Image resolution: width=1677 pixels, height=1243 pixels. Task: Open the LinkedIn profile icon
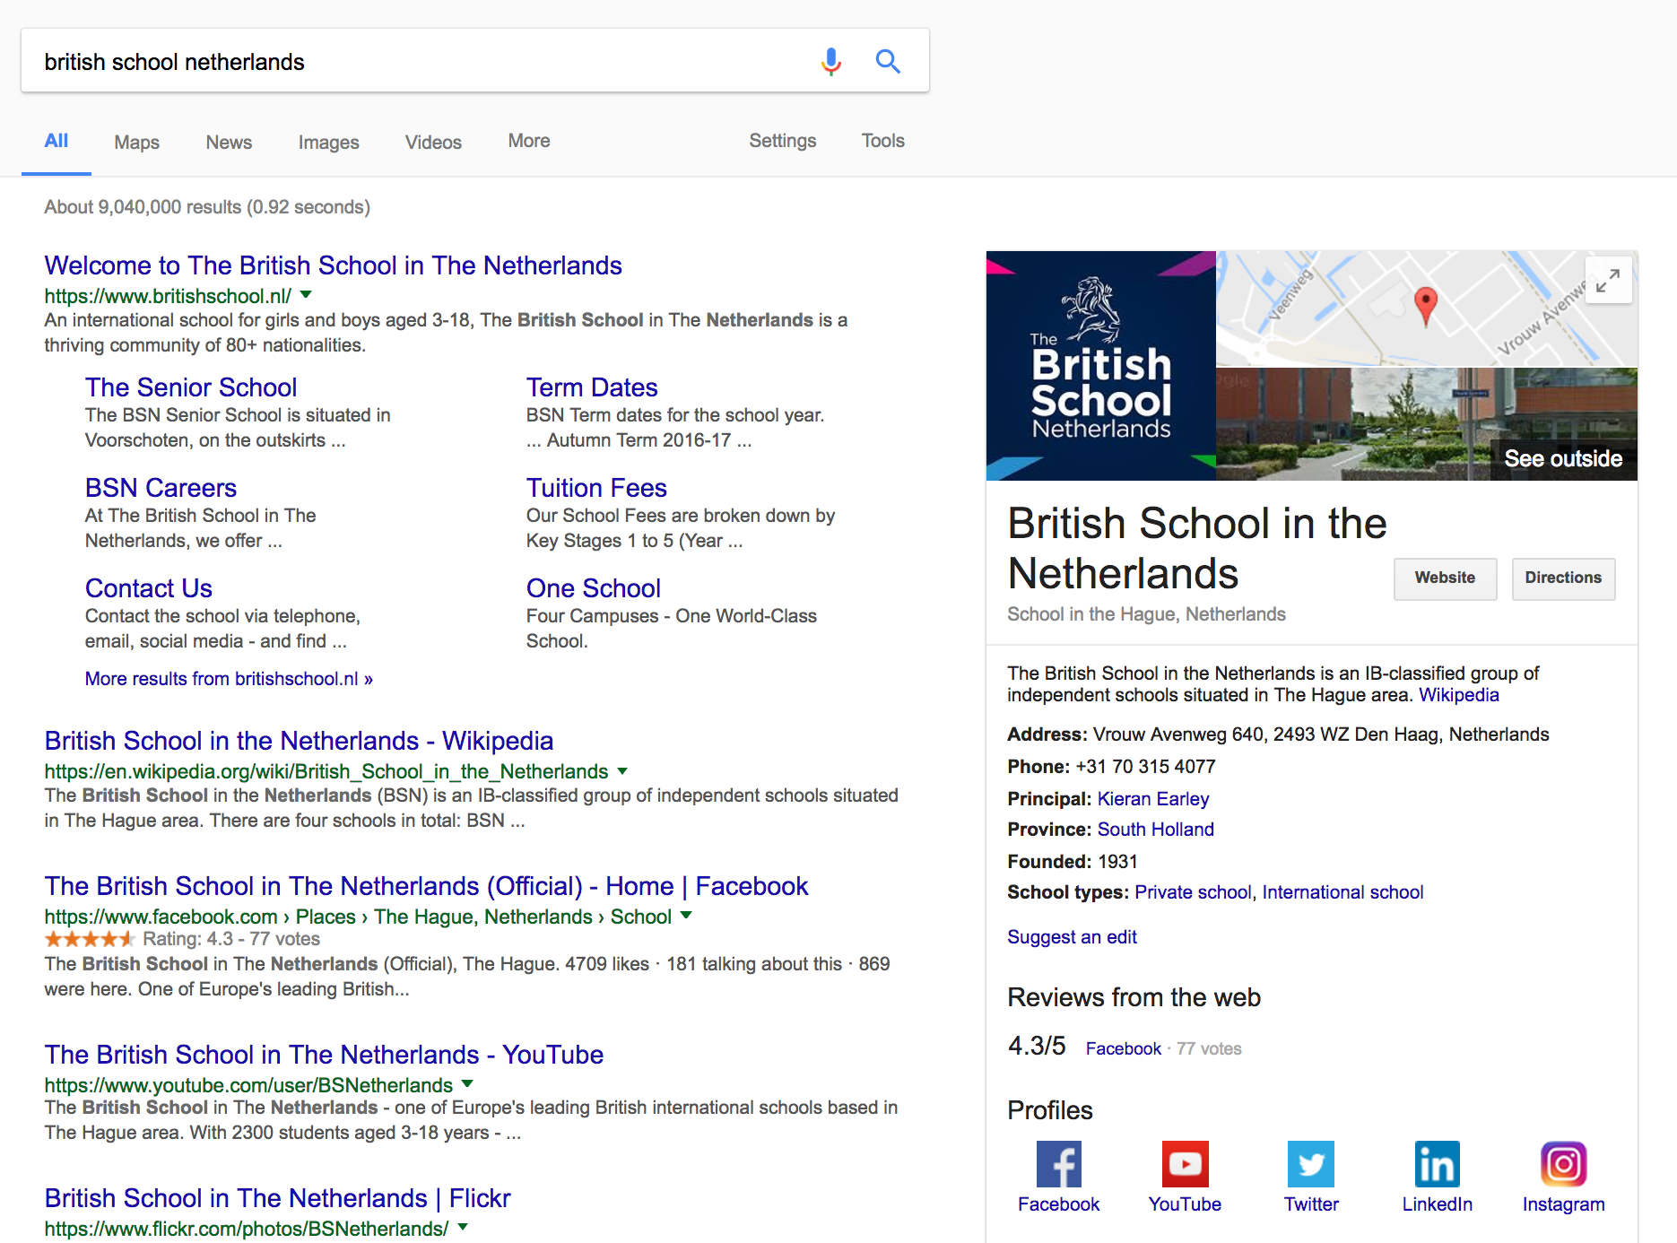1438,1164
